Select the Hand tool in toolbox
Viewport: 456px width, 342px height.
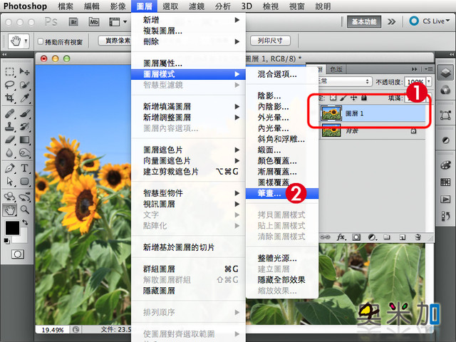coord(9,209)
